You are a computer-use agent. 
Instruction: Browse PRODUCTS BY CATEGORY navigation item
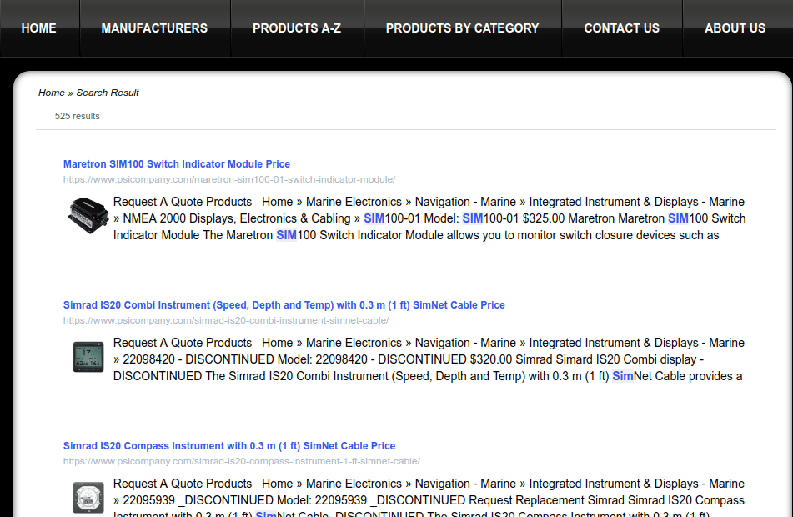[x=462, y=28]
